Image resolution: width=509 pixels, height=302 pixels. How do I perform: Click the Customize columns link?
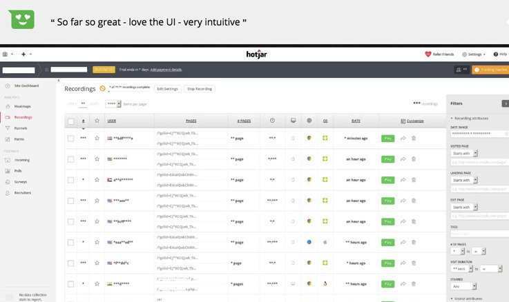[412, 121]
